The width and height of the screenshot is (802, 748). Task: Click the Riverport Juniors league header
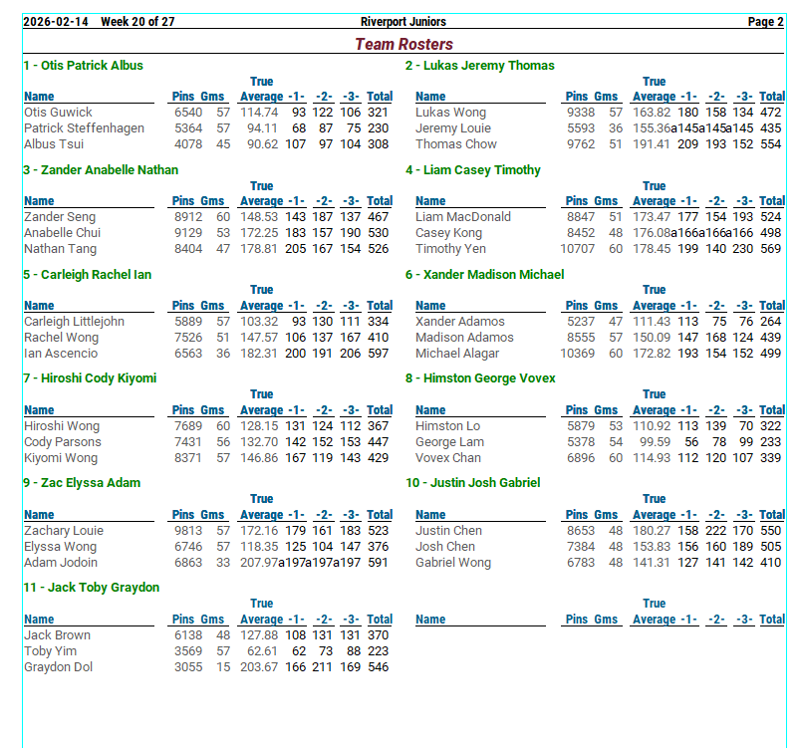click(402, 22)
